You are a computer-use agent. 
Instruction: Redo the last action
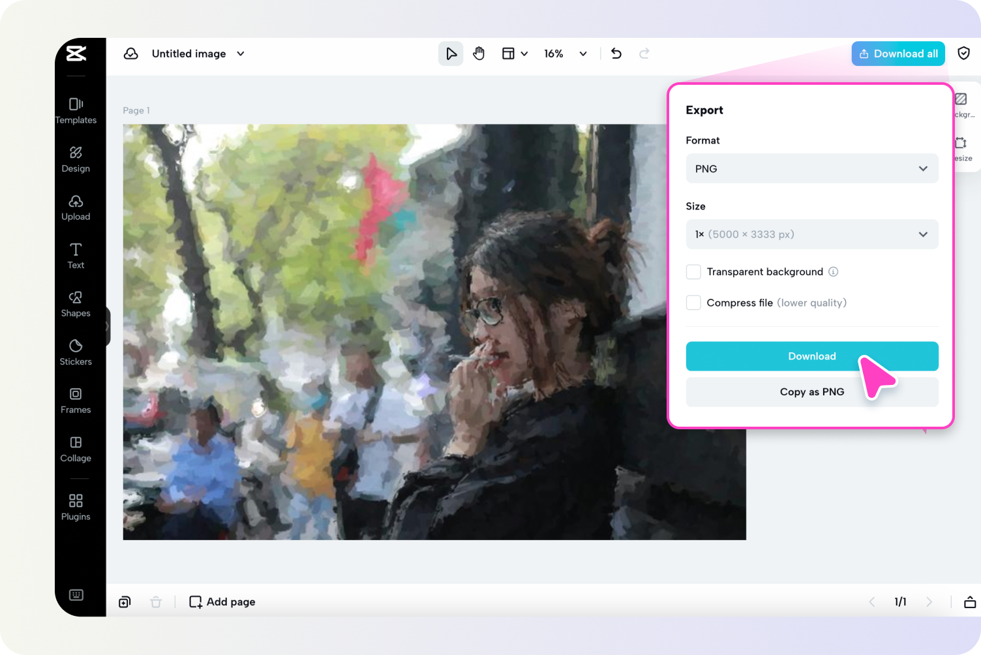tap(644, 53)
